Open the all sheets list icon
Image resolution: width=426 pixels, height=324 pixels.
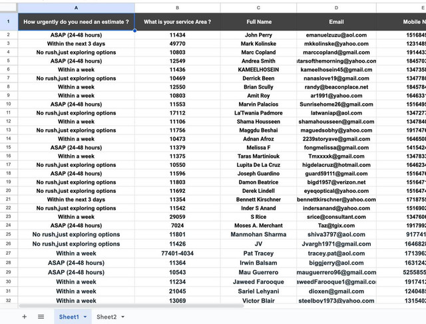pyautogui.click(x=41, y=317)
